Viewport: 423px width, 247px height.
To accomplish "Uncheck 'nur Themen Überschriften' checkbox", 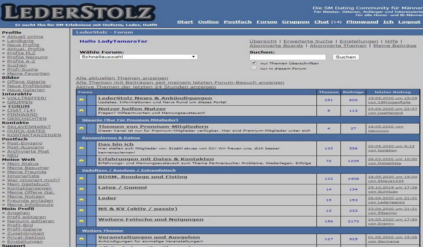I will point(254,63).
